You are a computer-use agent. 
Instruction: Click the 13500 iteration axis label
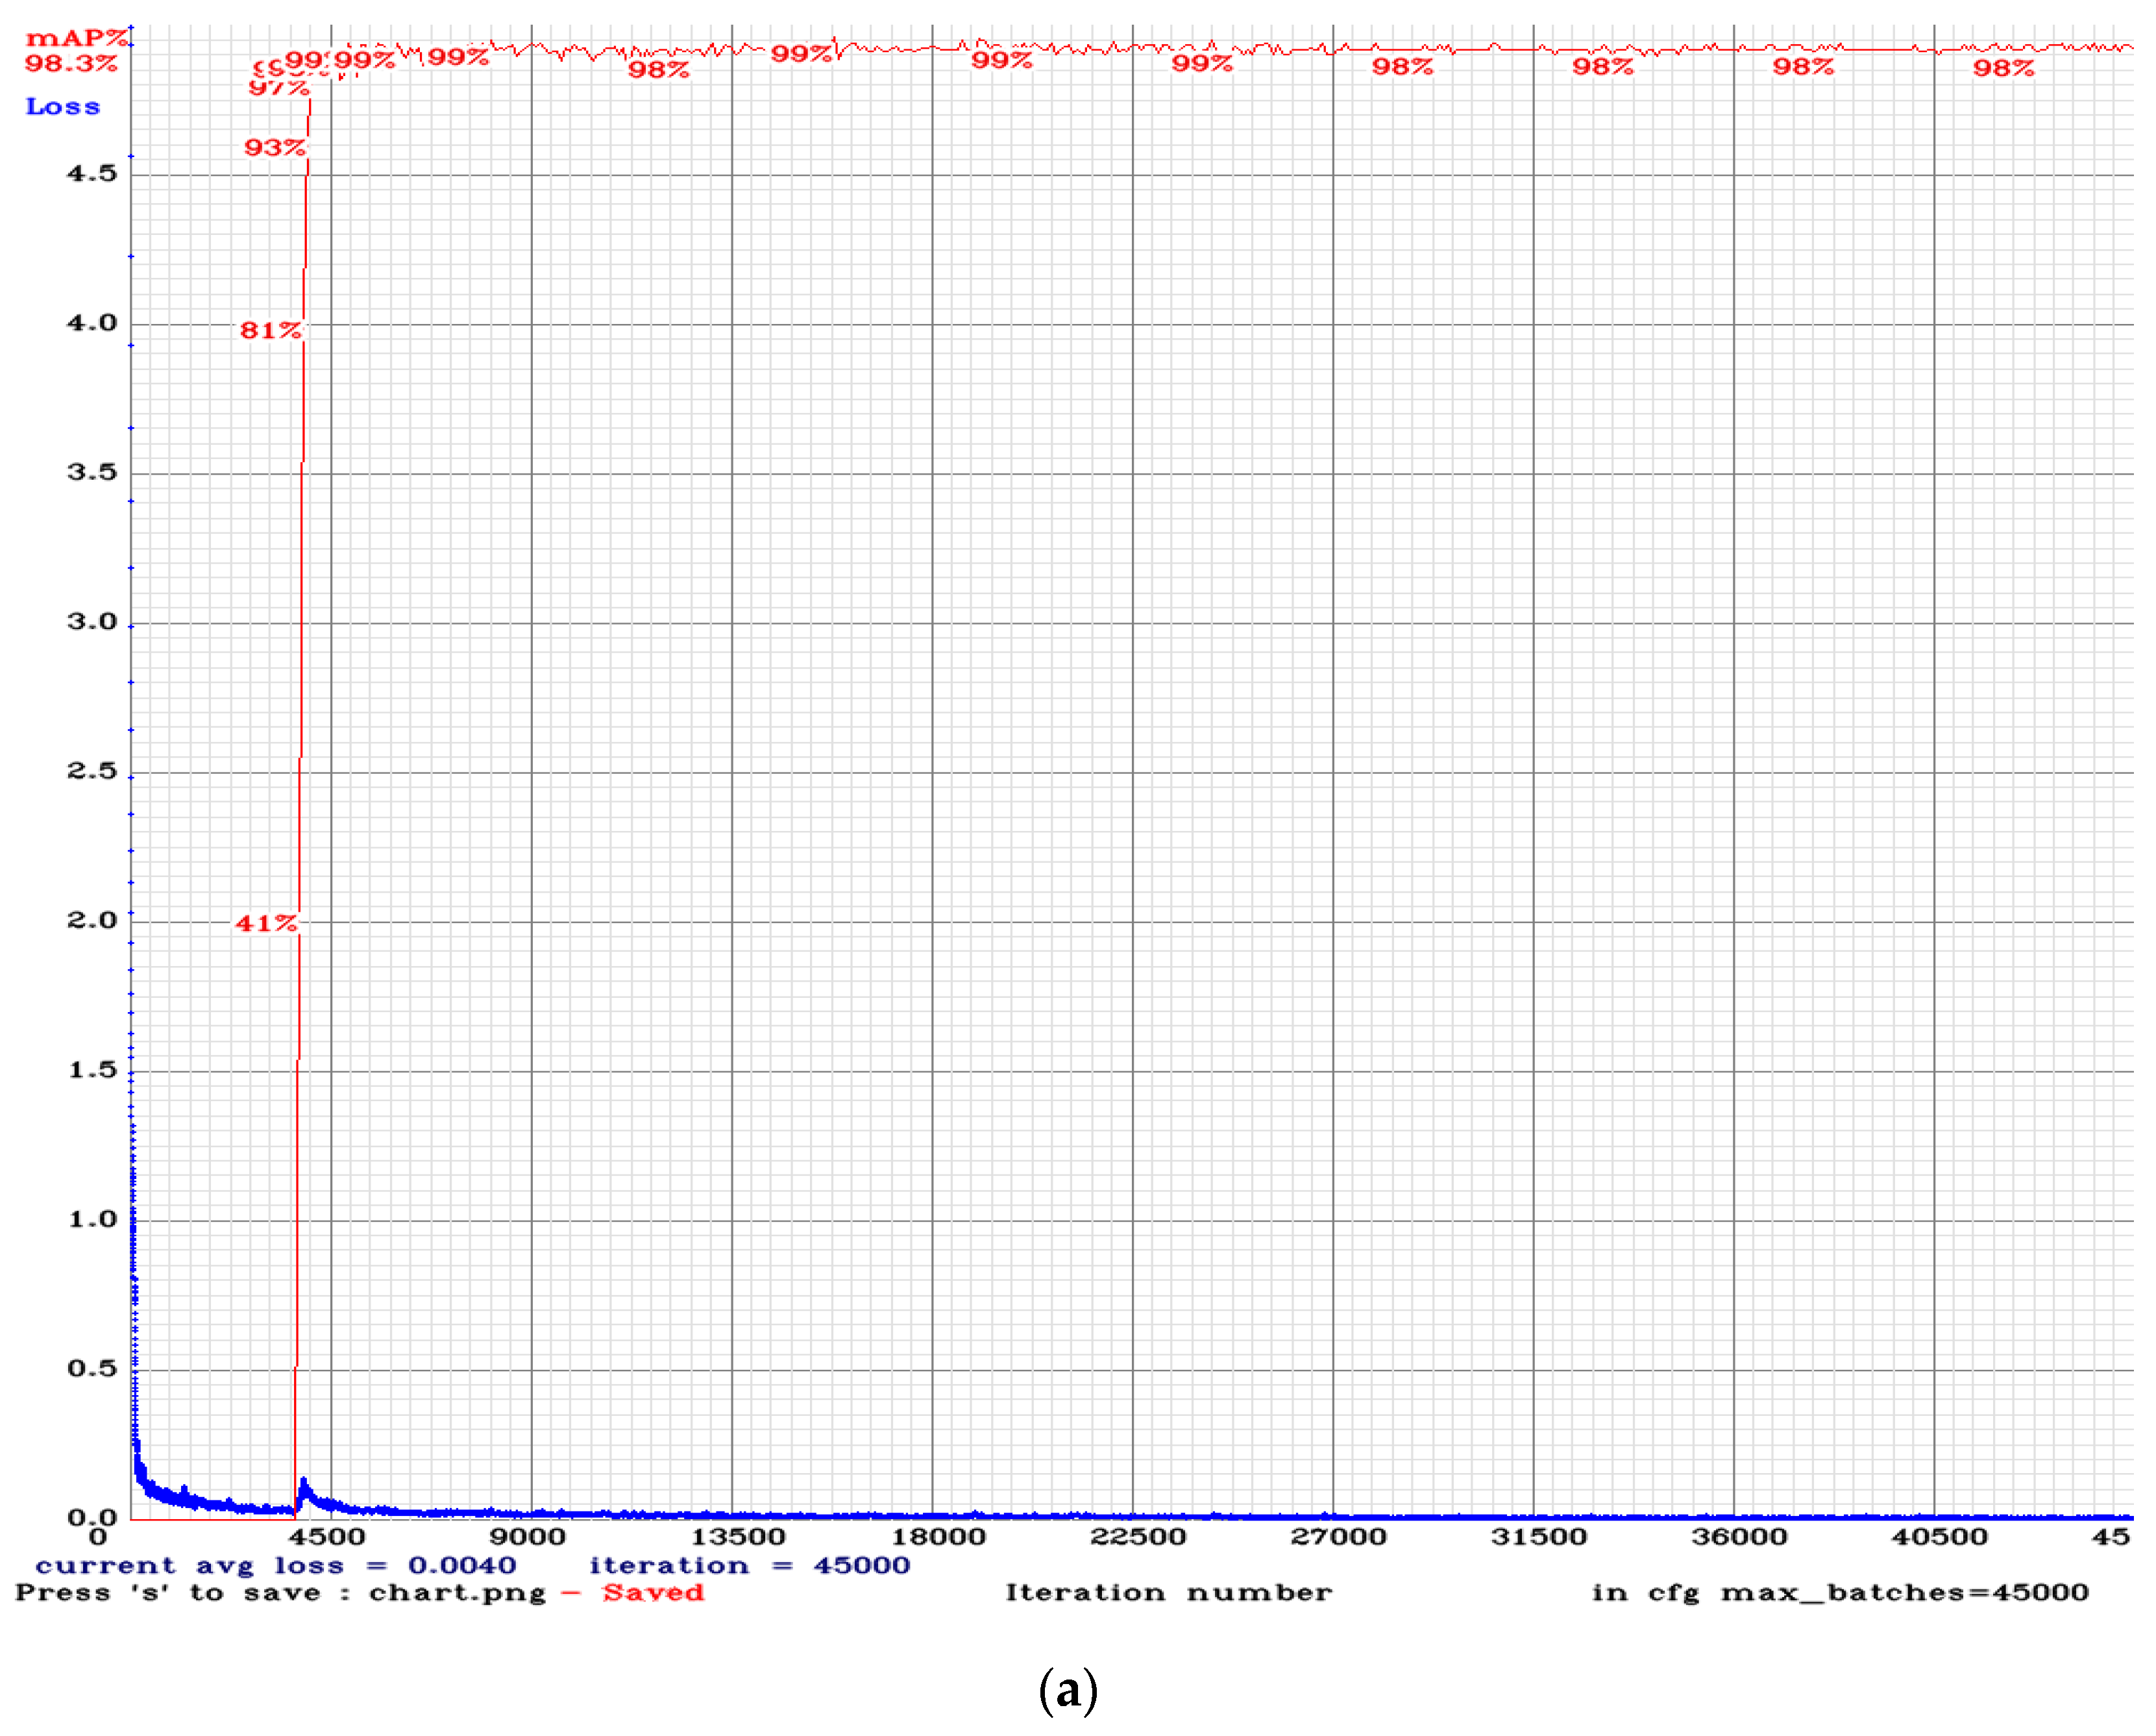[x=739, y=1538]
